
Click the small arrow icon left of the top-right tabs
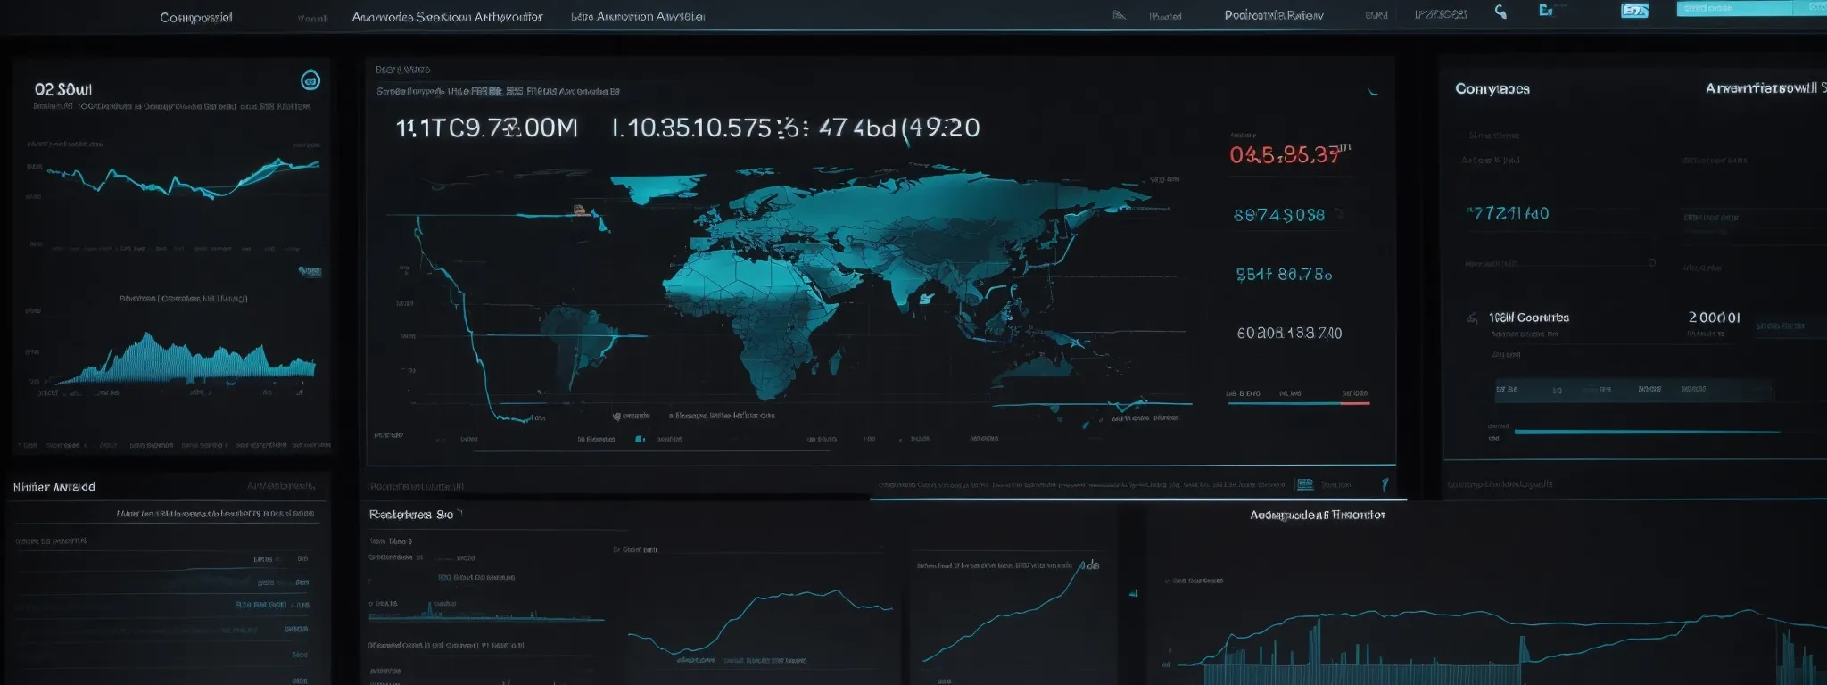point(1119,15)
